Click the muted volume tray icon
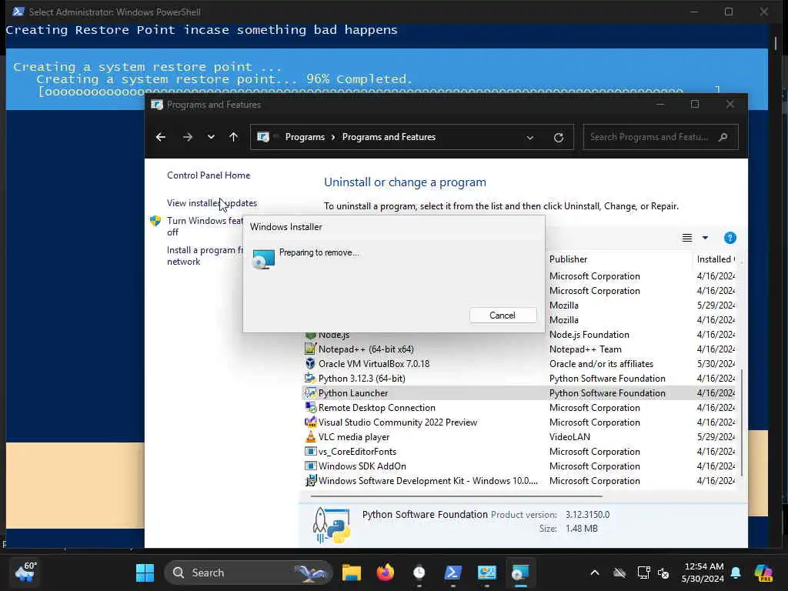788x591 pixels. 664,573
